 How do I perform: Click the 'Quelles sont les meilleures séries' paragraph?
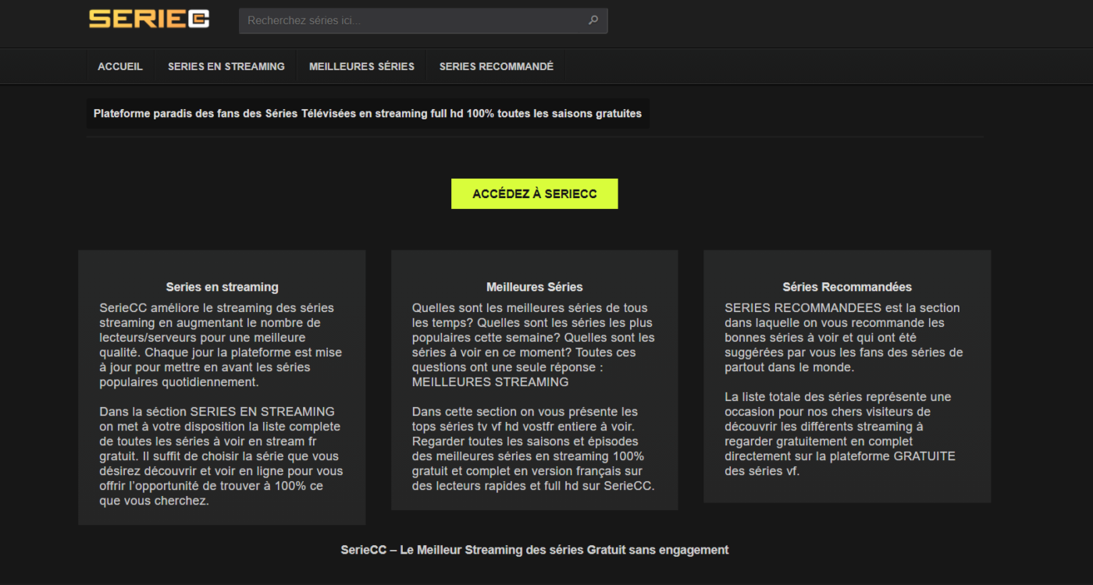pos(535,345)
